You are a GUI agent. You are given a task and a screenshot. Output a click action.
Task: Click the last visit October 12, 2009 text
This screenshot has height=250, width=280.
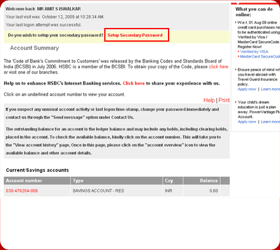tap(55, 17)
